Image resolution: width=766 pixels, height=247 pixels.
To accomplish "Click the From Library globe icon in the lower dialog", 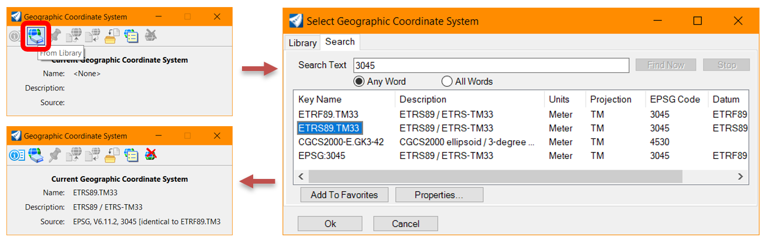I will click(35, 155).
